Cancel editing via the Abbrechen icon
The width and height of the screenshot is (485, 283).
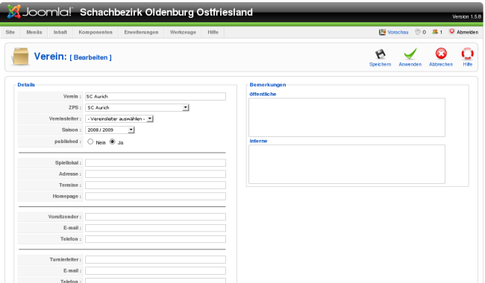[441, 54]
